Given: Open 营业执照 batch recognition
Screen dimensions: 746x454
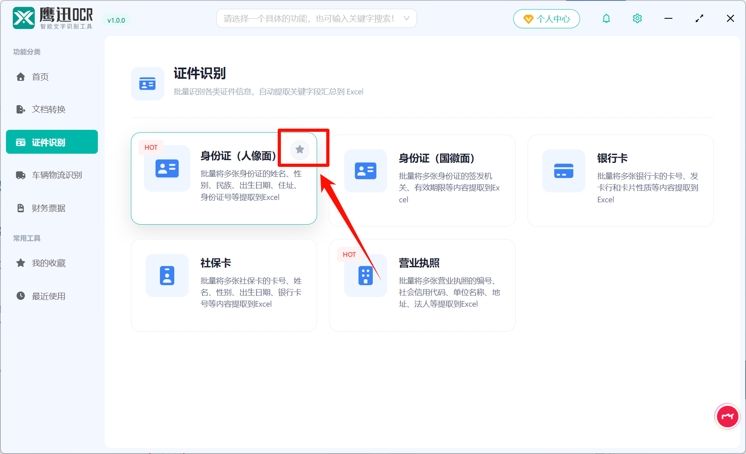Looking at the screenshot, I should click(422, 284).
